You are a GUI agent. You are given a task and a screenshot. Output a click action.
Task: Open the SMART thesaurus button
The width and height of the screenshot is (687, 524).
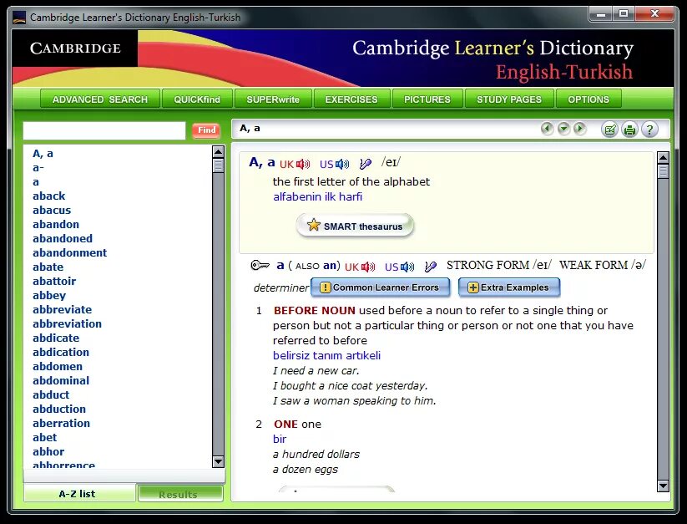(355, 226)
